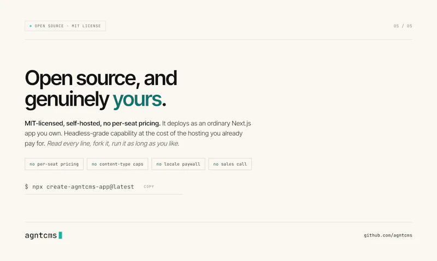Click the bold 'MIT-licensed, self-hosted, no per-seat pricing.' text
Screen dimensions: 437x261
[92, 123]
